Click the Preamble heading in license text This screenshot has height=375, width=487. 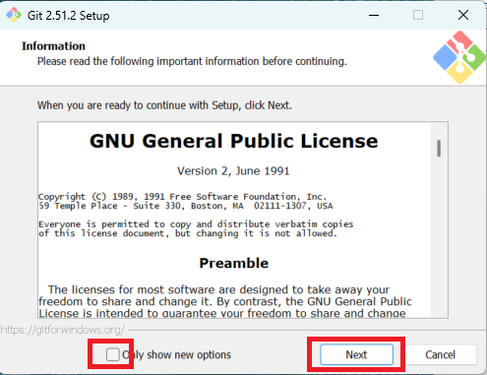pyautogui.click(x=234, y=263)
